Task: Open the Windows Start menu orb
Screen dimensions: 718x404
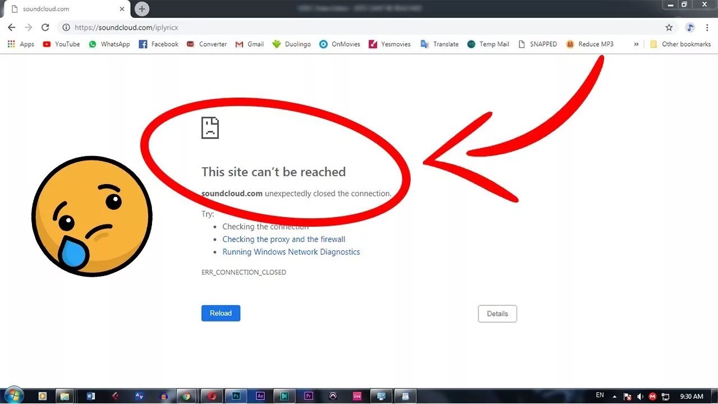Action: [14, 395]
